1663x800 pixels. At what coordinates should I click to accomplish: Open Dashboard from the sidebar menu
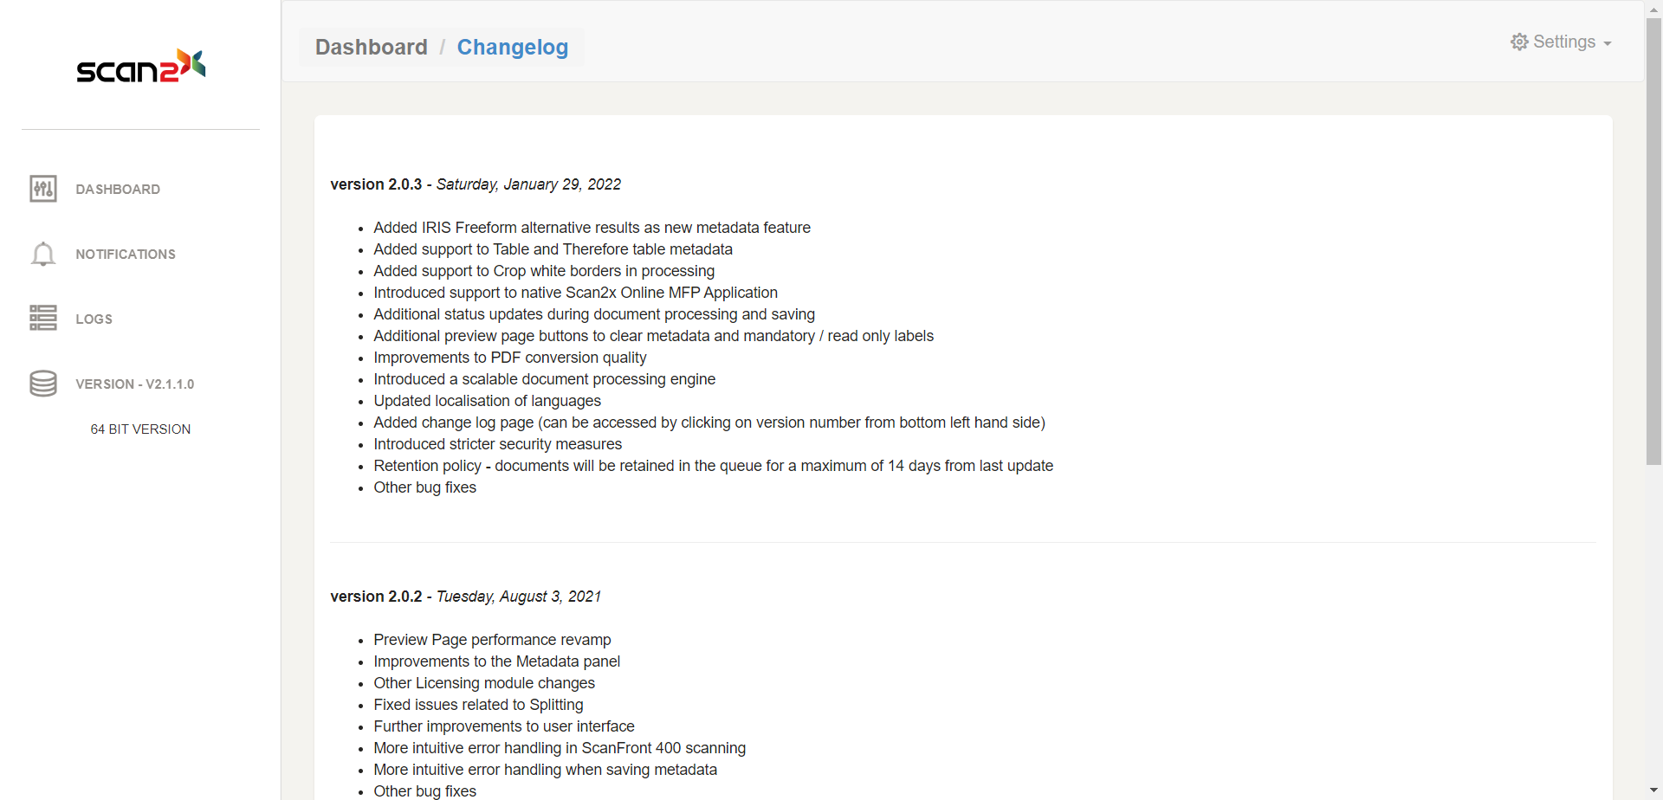tap(118, 190)
